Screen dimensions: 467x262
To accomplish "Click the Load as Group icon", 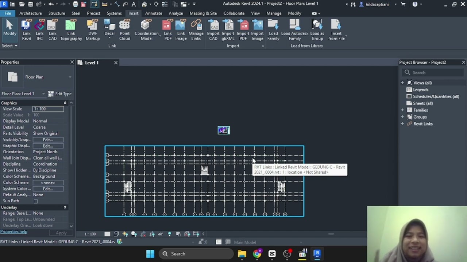I will (x=317, y=25).
